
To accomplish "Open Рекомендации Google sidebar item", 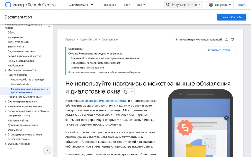I will point(21,61).
